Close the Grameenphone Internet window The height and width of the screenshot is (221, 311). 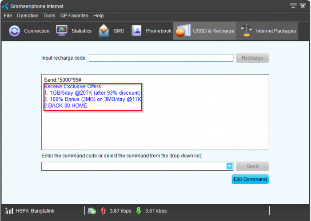[303, 6]
